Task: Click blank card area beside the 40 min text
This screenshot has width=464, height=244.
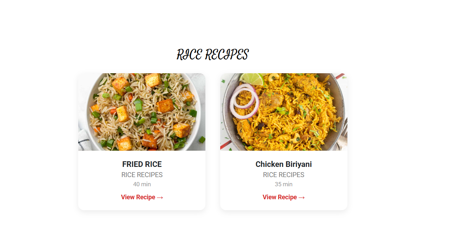Action: 106,184
